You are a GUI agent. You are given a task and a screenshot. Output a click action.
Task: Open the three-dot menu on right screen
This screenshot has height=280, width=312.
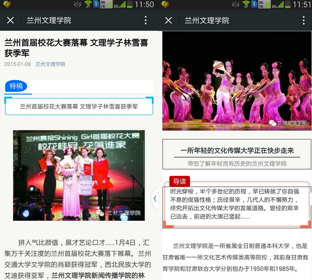[x=303, y=21]
